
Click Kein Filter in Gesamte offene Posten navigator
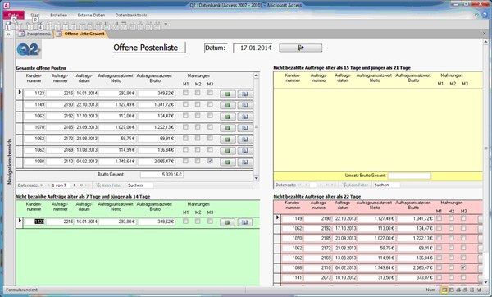click(109, 185)
